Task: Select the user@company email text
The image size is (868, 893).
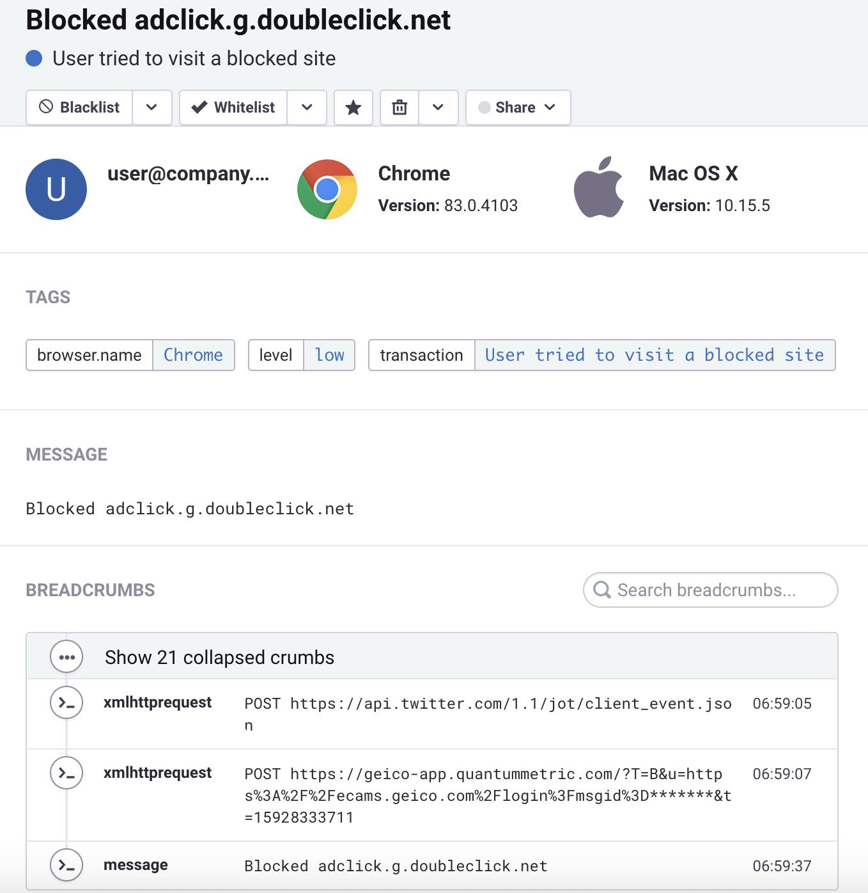Action: coord(189,173)
